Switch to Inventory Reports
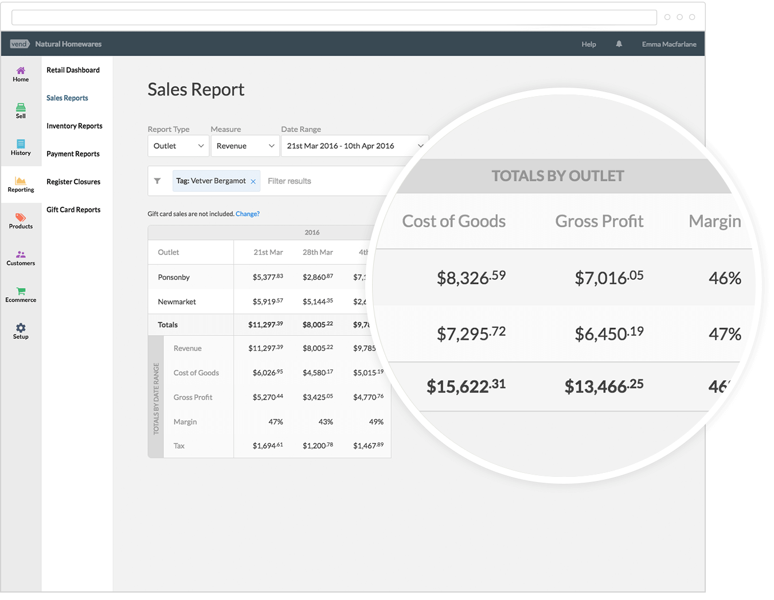This screenshot has height=600, width=774. tap(75, 126)
